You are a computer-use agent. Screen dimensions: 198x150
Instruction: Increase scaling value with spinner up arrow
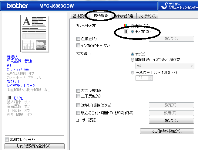[150, 77]
